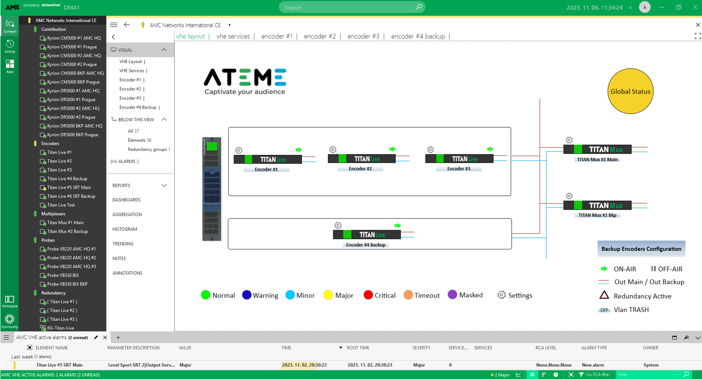Collapse the Contribution tree folder
This screenshot has height=379, width=702.
[35, 29]
